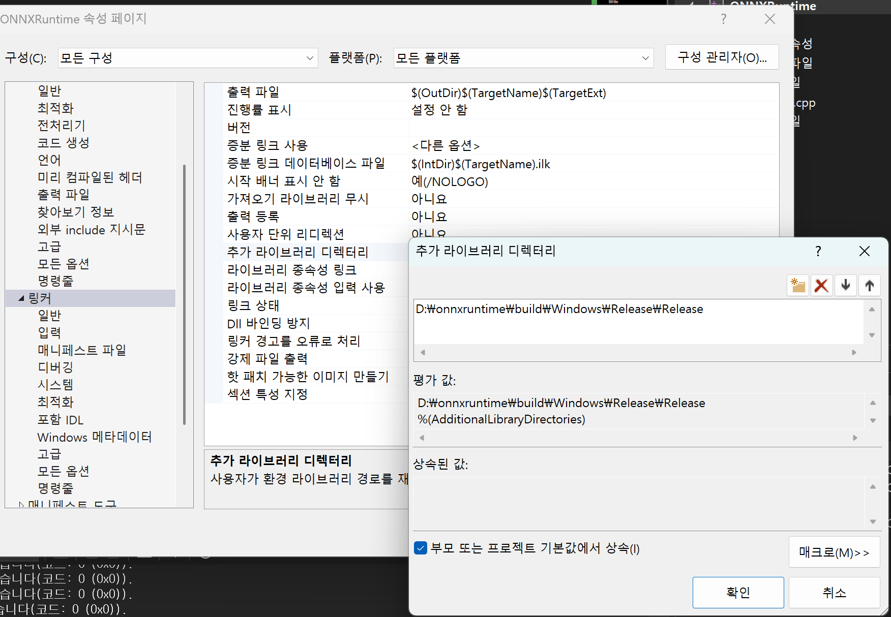
Task: Delete selected directory line with red X
Action: [821, 286]
